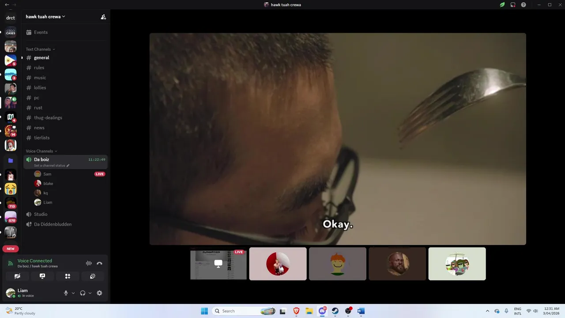
Task: Open the thug-dealings text channel
Action: point(65,117)
